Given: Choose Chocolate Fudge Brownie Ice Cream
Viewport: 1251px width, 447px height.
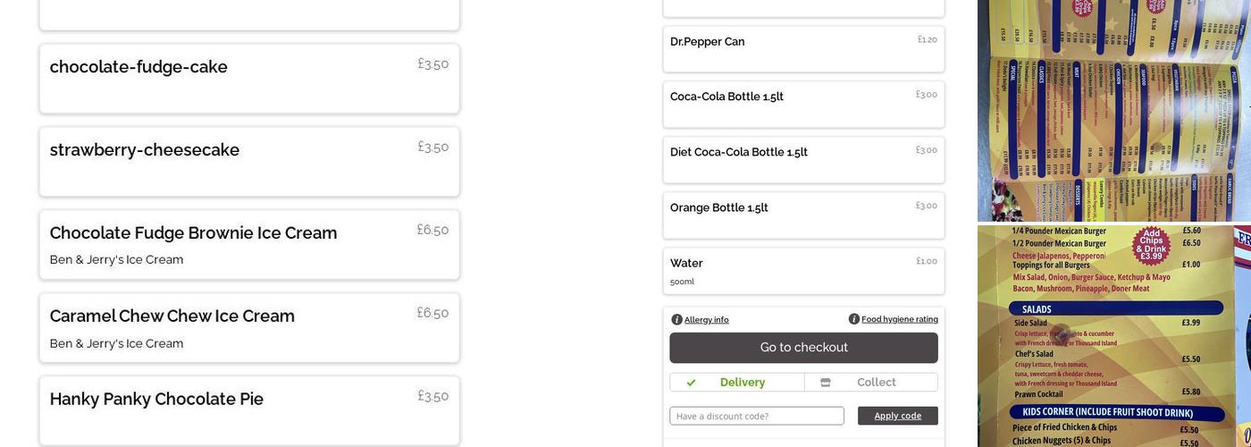Looking at the screenshot, I should pos(249,245).
